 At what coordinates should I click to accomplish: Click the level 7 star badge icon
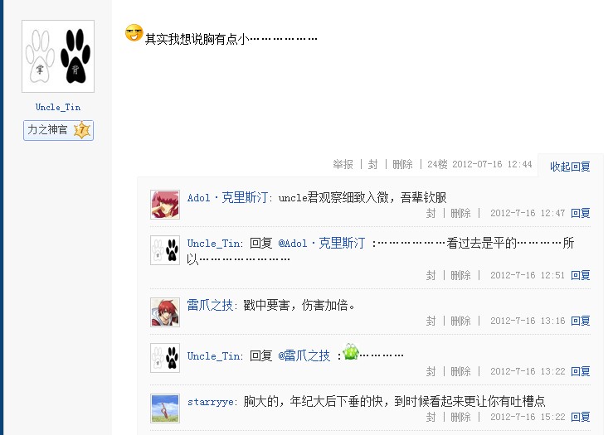[82, 130]
